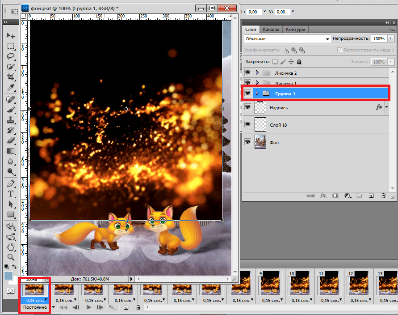398x315 pixels.
Task: Select the Eyedropper tool
Action: click(x=10, y=87)
